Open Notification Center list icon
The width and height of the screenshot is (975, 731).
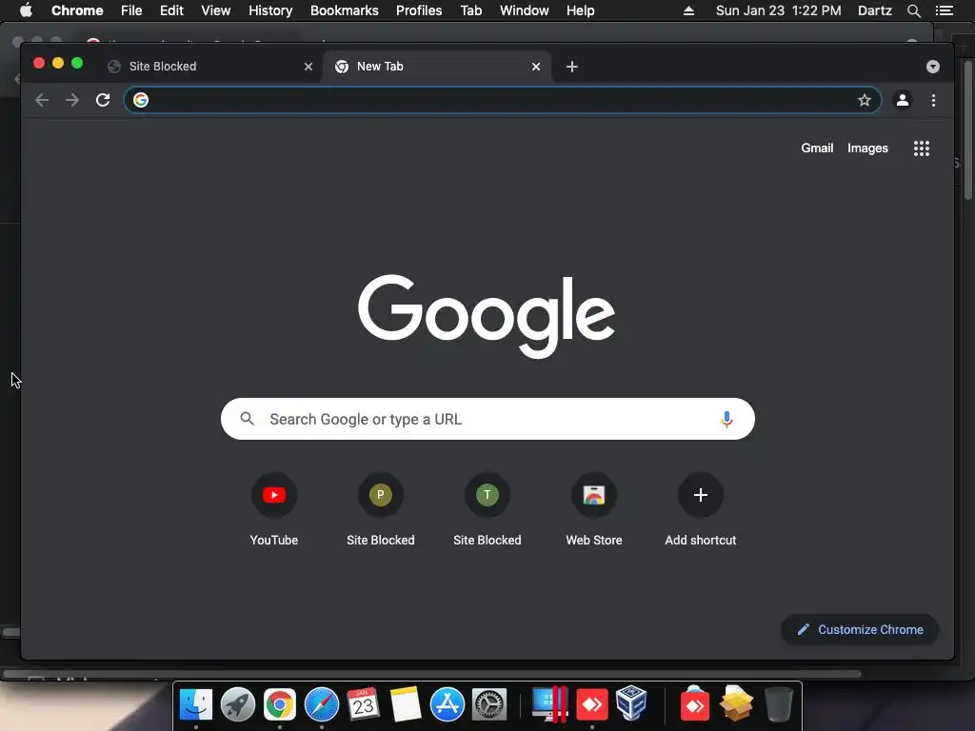(945, 10)
